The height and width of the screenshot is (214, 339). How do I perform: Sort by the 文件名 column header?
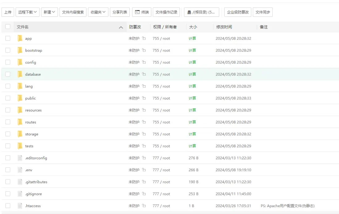click(x=23, y=27)
